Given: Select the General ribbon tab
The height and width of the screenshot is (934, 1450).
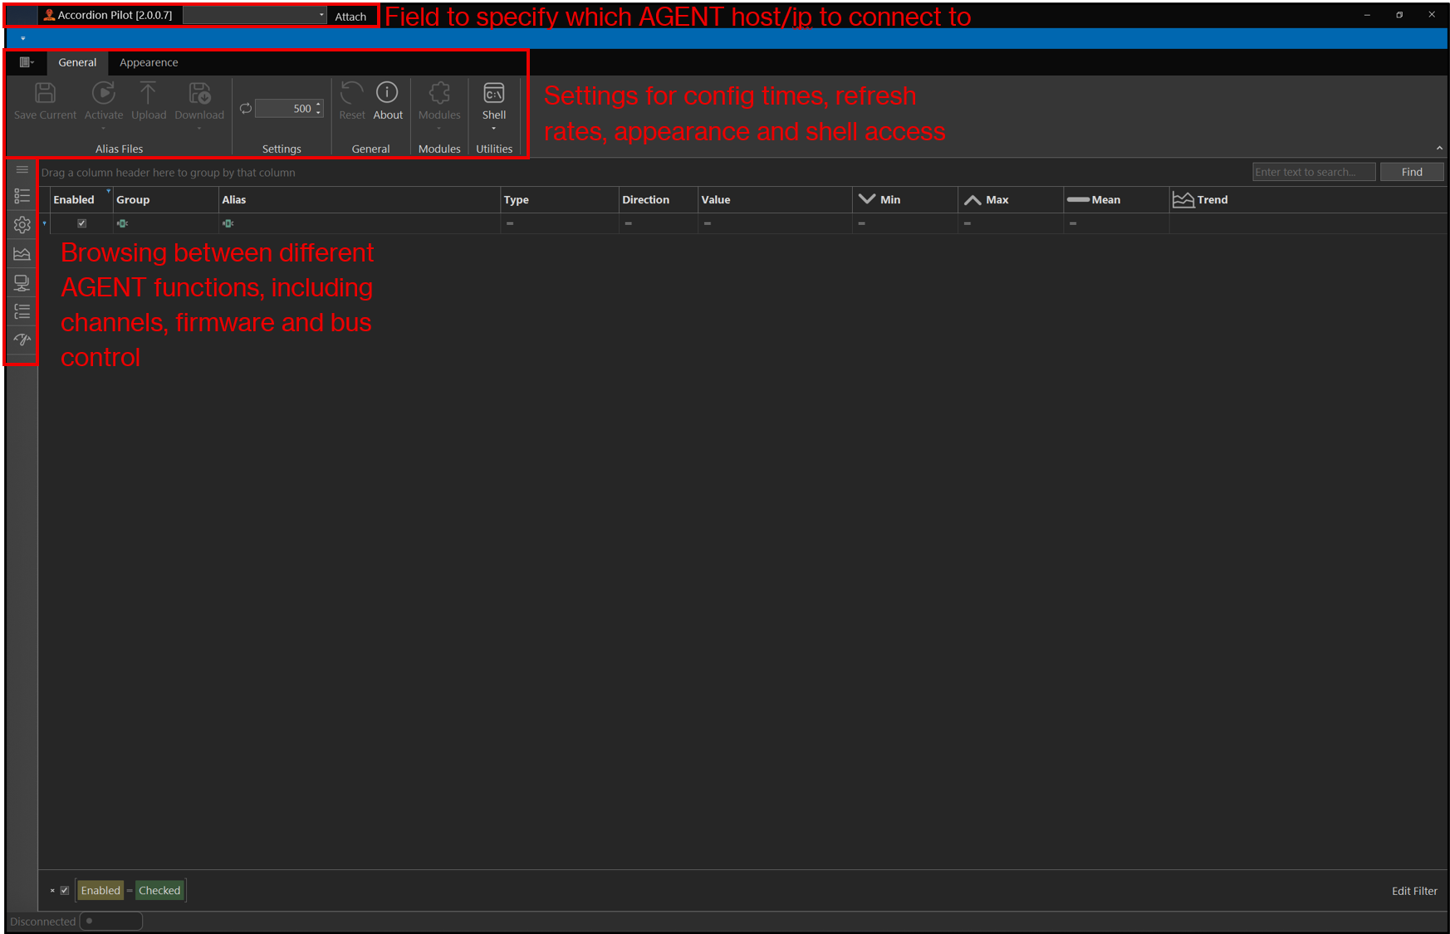Looking at the screenshot, I should click(x=77, y=62).
